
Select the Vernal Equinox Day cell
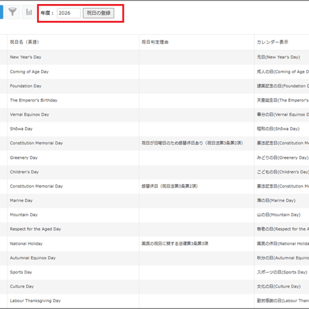point(73,115)
